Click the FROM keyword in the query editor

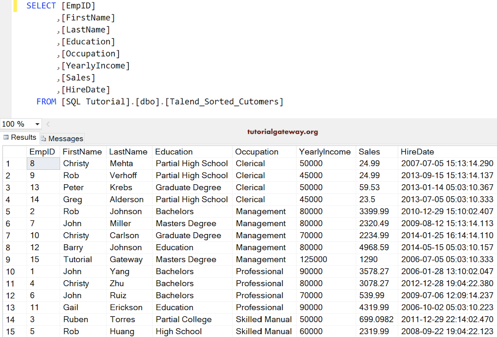coord(47,102)
